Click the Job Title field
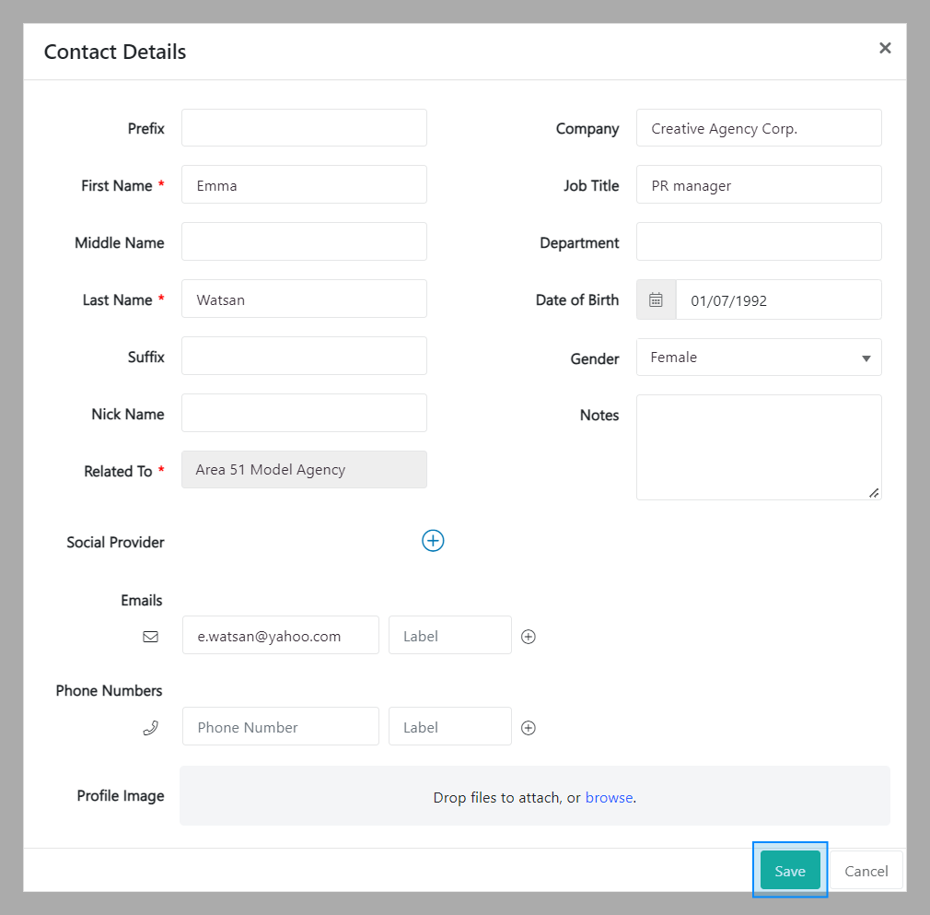Viewport: 930px width, 915px height. (x=758, y=185)
